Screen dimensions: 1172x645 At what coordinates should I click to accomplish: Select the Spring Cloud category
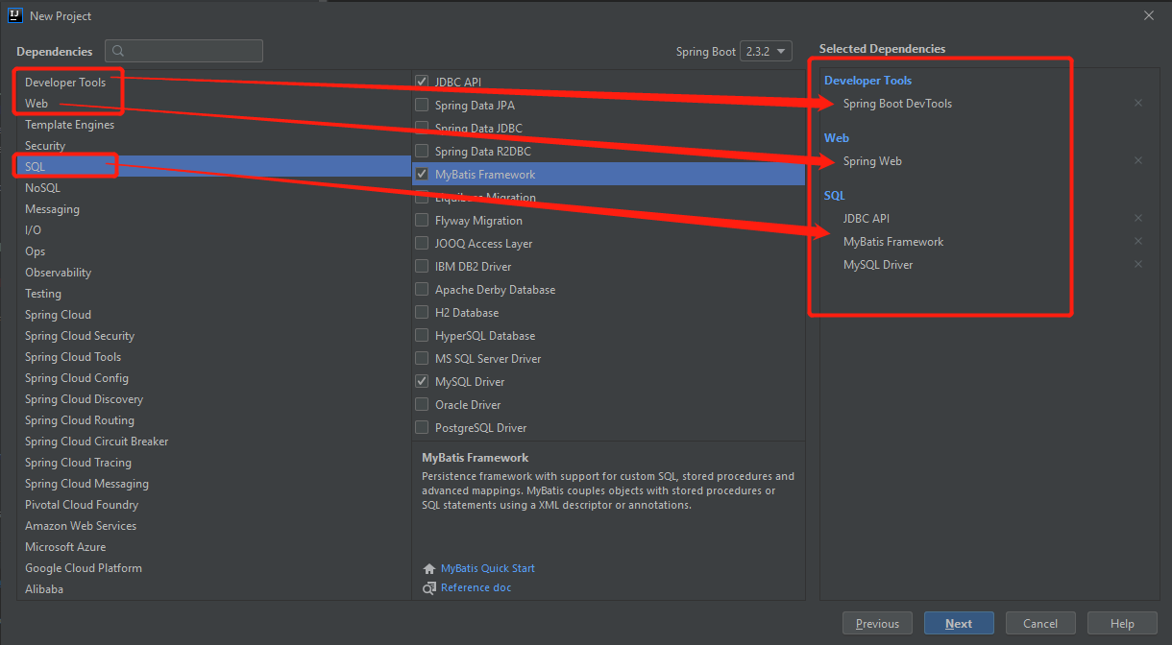pyautogui.click(x=213, y=315)
